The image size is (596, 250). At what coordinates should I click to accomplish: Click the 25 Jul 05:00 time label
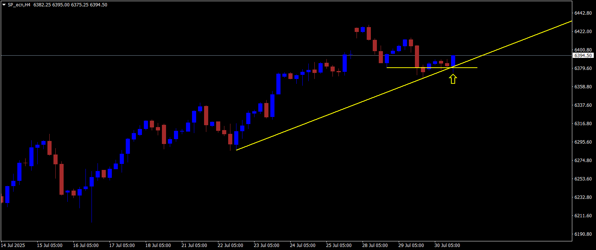(339, 245)
